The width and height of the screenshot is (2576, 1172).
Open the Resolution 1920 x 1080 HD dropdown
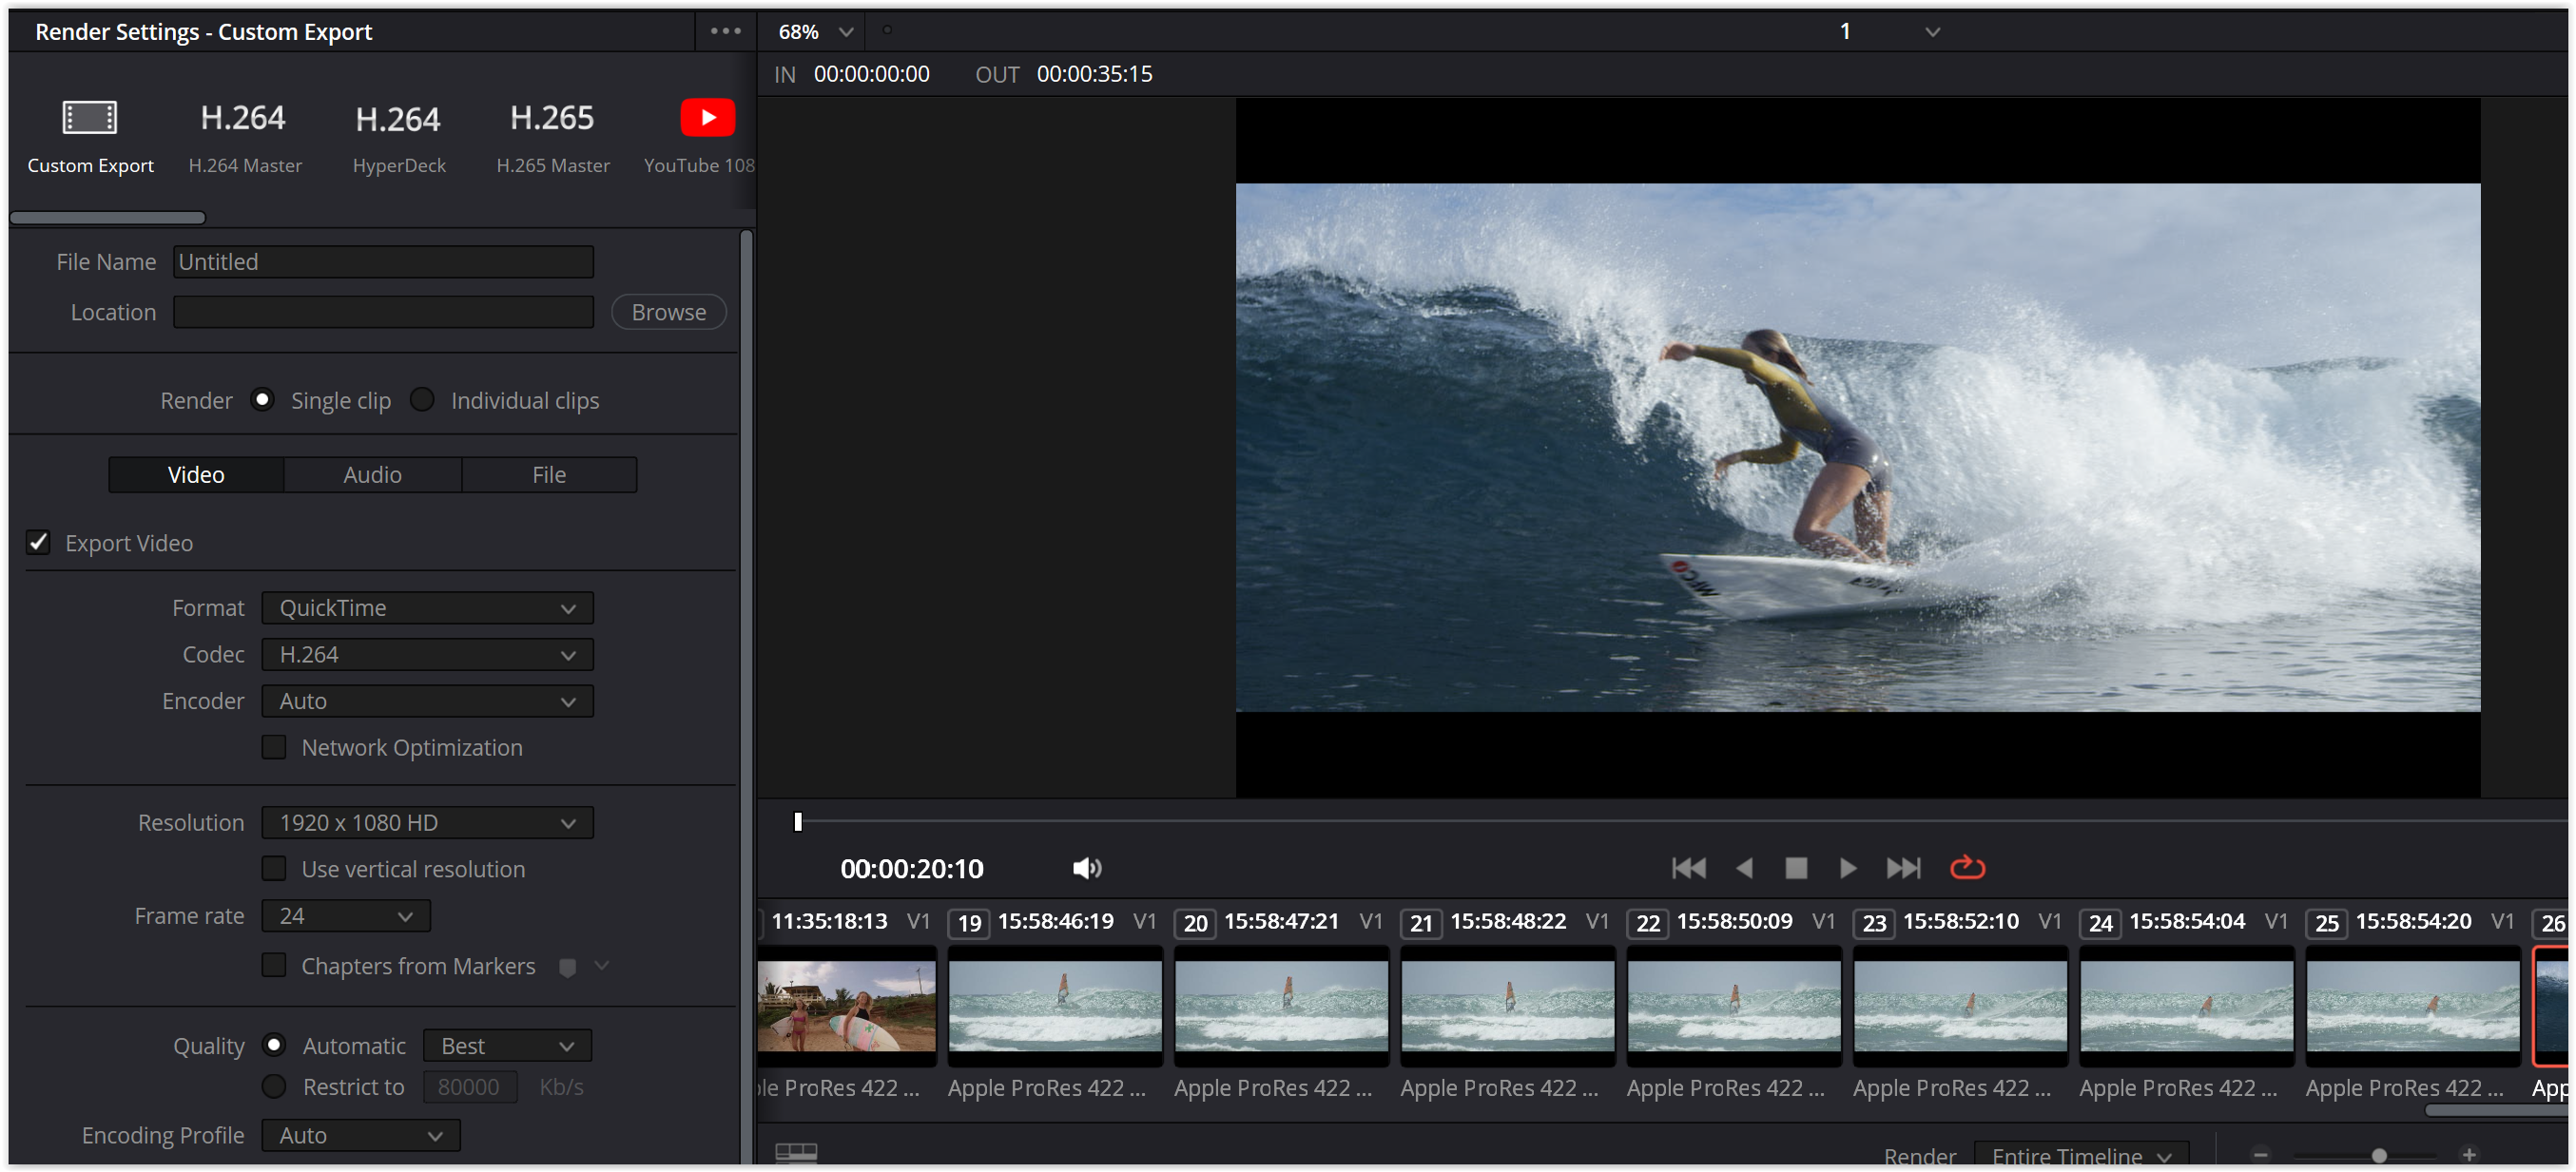pos(427,822)
